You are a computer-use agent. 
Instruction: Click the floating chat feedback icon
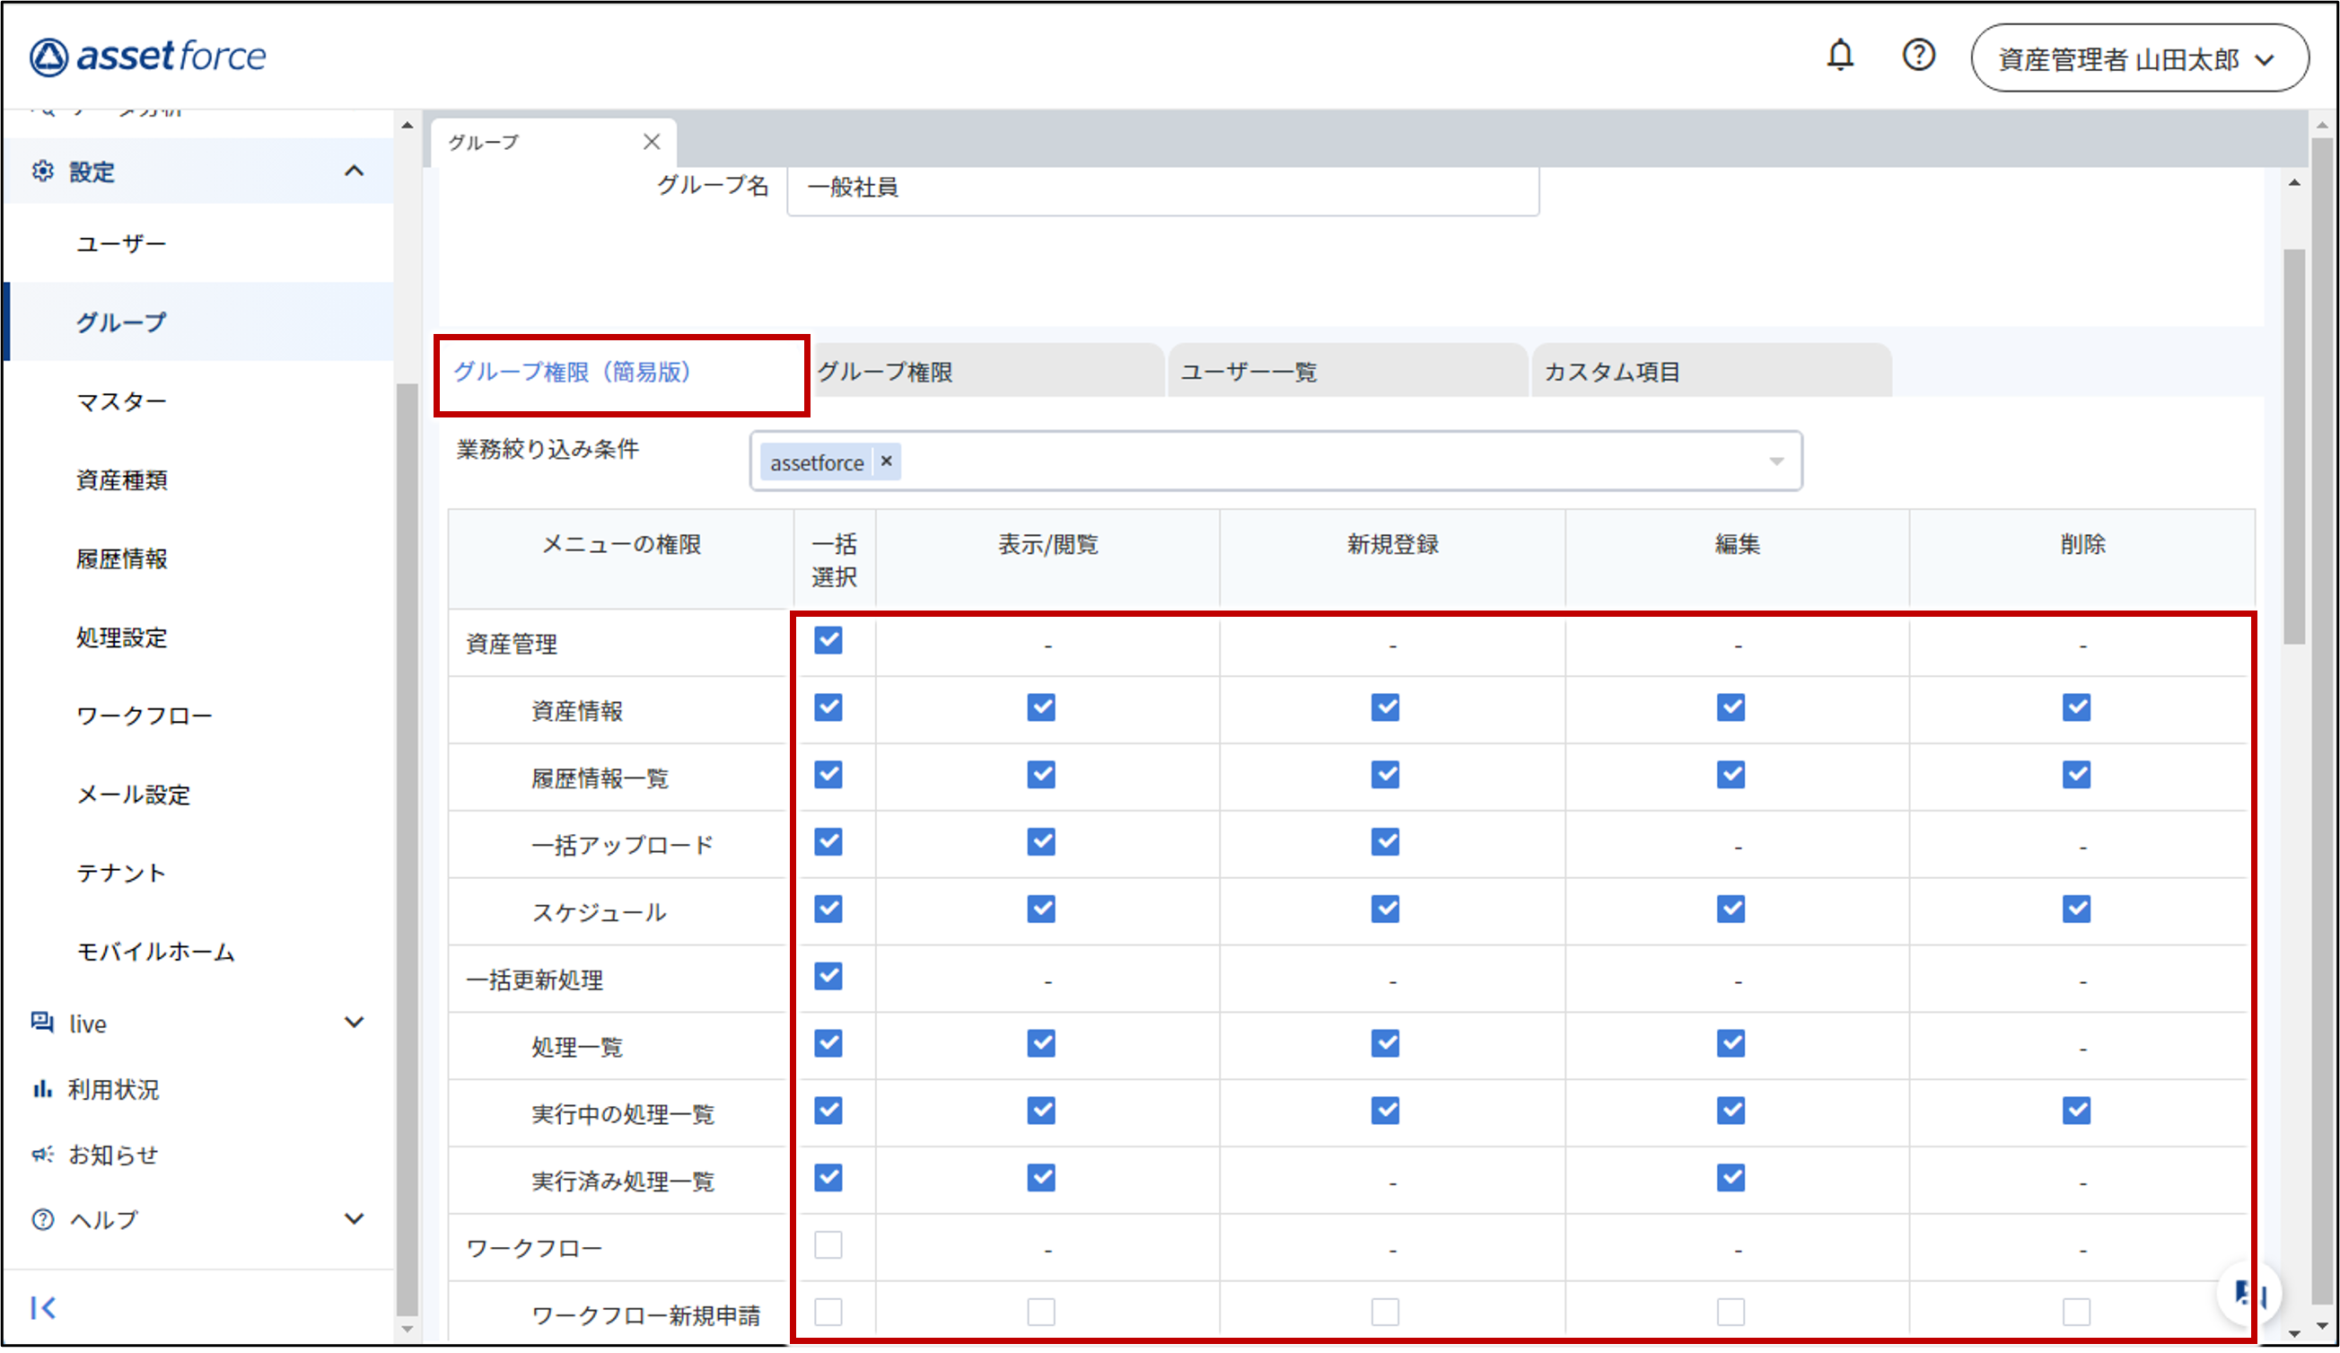tap(2248, 1293)
